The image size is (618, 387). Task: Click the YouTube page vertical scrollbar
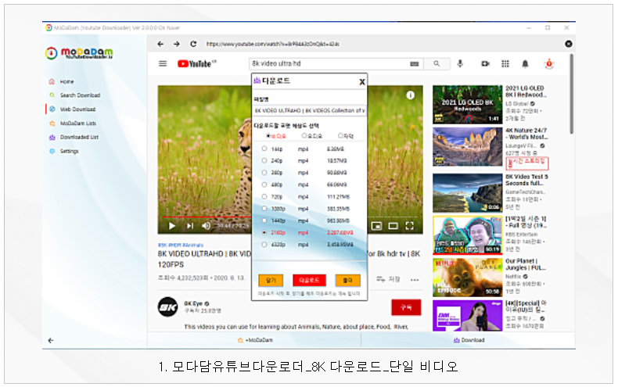[571, 94]
